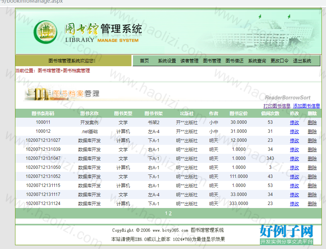Viewport: 326px width, 249px height.
Task: Click the 添加图书信息 link
Action: tap(306, 106)
